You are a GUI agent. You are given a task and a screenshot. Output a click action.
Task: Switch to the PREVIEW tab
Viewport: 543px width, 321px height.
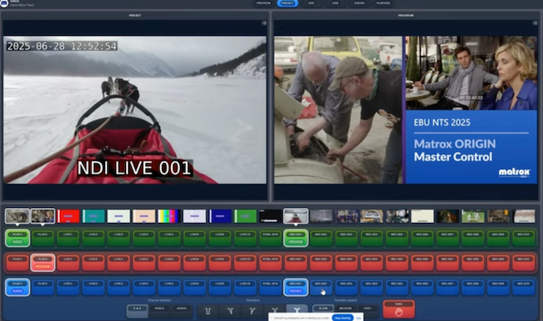tap(263, 3)
